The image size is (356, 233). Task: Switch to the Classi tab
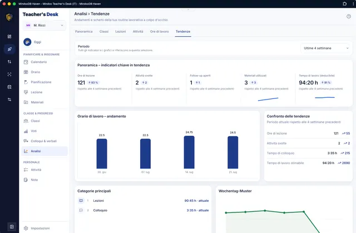(104, 32)
